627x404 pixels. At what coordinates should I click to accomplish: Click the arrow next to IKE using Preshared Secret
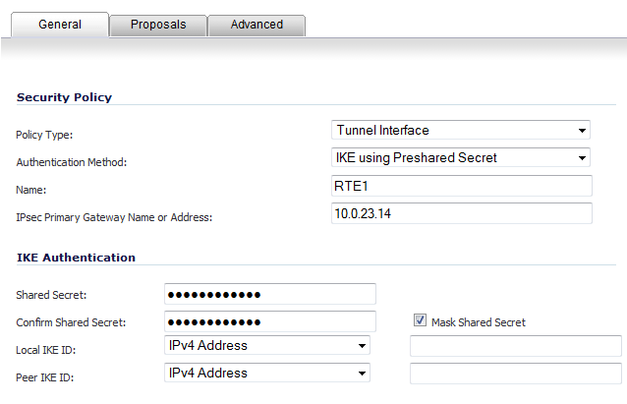[x=582, y=158]
